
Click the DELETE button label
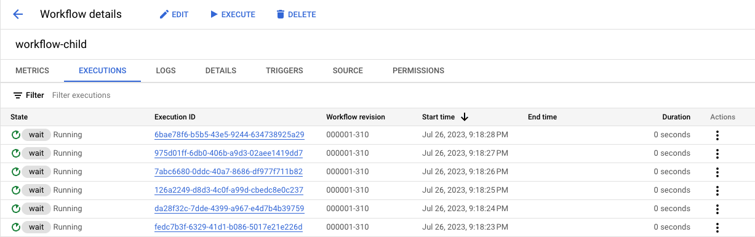click(302, 15)
